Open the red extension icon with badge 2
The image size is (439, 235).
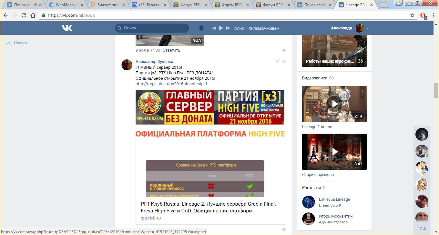click(424, 15)
